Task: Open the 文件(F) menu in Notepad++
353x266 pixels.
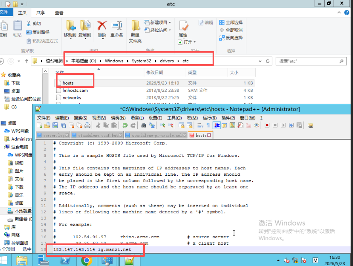Action: (x=44, y=118)
